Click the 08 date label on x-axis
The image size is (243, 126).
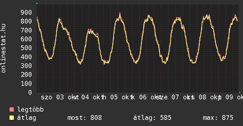pyautogui.click(x=202, y=97)
